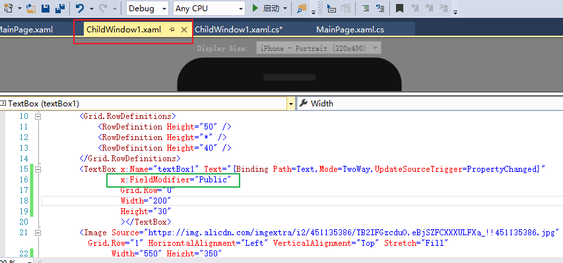The width and height of the screenshot is (563, 263).
Task: Switch to the ChildWindow1.xaml.cs* tab
Action: coord(239,30)
